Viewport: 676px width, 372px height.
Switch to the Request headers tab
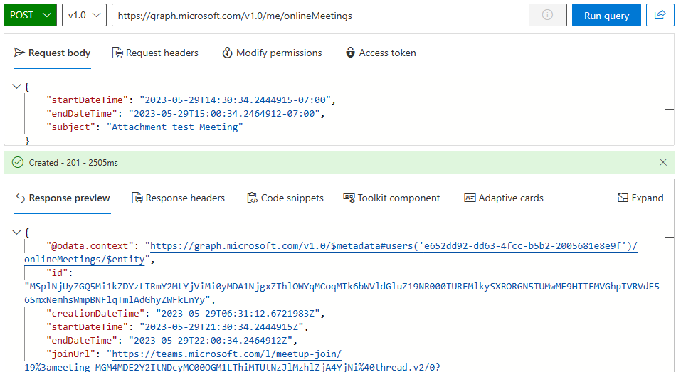coord(155,53)
